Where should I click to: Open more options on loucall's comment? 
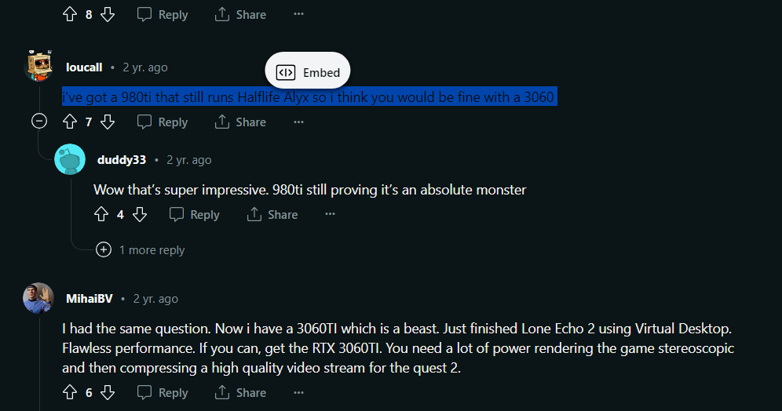298,122
